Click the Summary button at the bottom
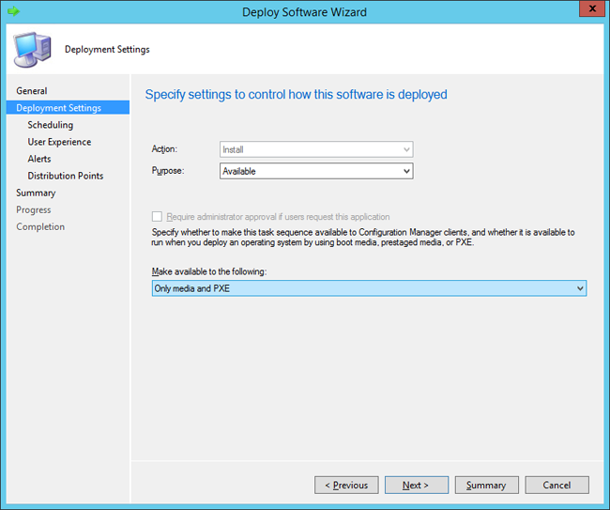610x510 pixels. [486, 485]
